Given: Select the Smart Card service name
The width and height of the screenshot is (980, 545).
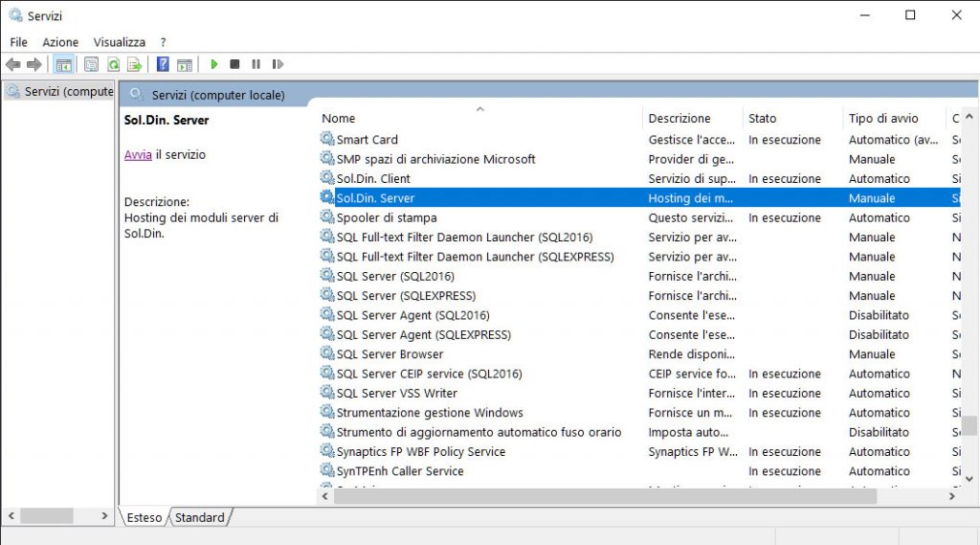Looking at the screenshot, I should pyautogui.click(x=367, y=140).
